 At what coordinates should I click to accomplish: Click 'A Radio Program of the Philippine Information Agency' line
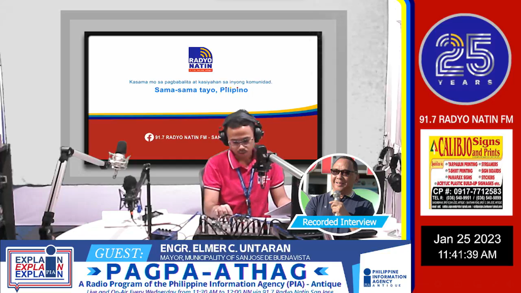coord(210,284)
